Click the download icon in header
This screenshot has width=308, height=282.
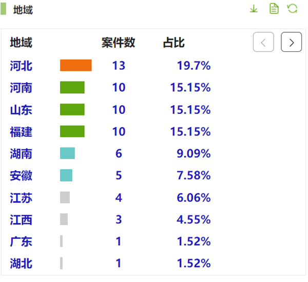[x=254, y=9]
